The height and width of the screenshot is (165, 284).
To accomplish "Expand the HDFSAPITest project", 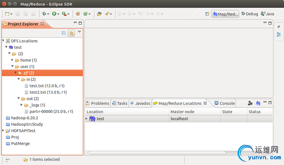I will [3, 130].
